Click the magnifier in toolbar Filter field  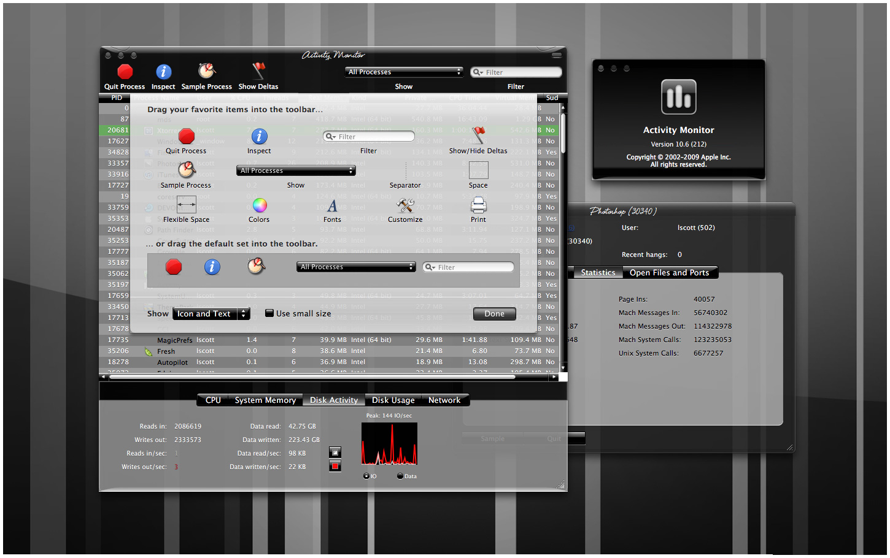[478, 72]
